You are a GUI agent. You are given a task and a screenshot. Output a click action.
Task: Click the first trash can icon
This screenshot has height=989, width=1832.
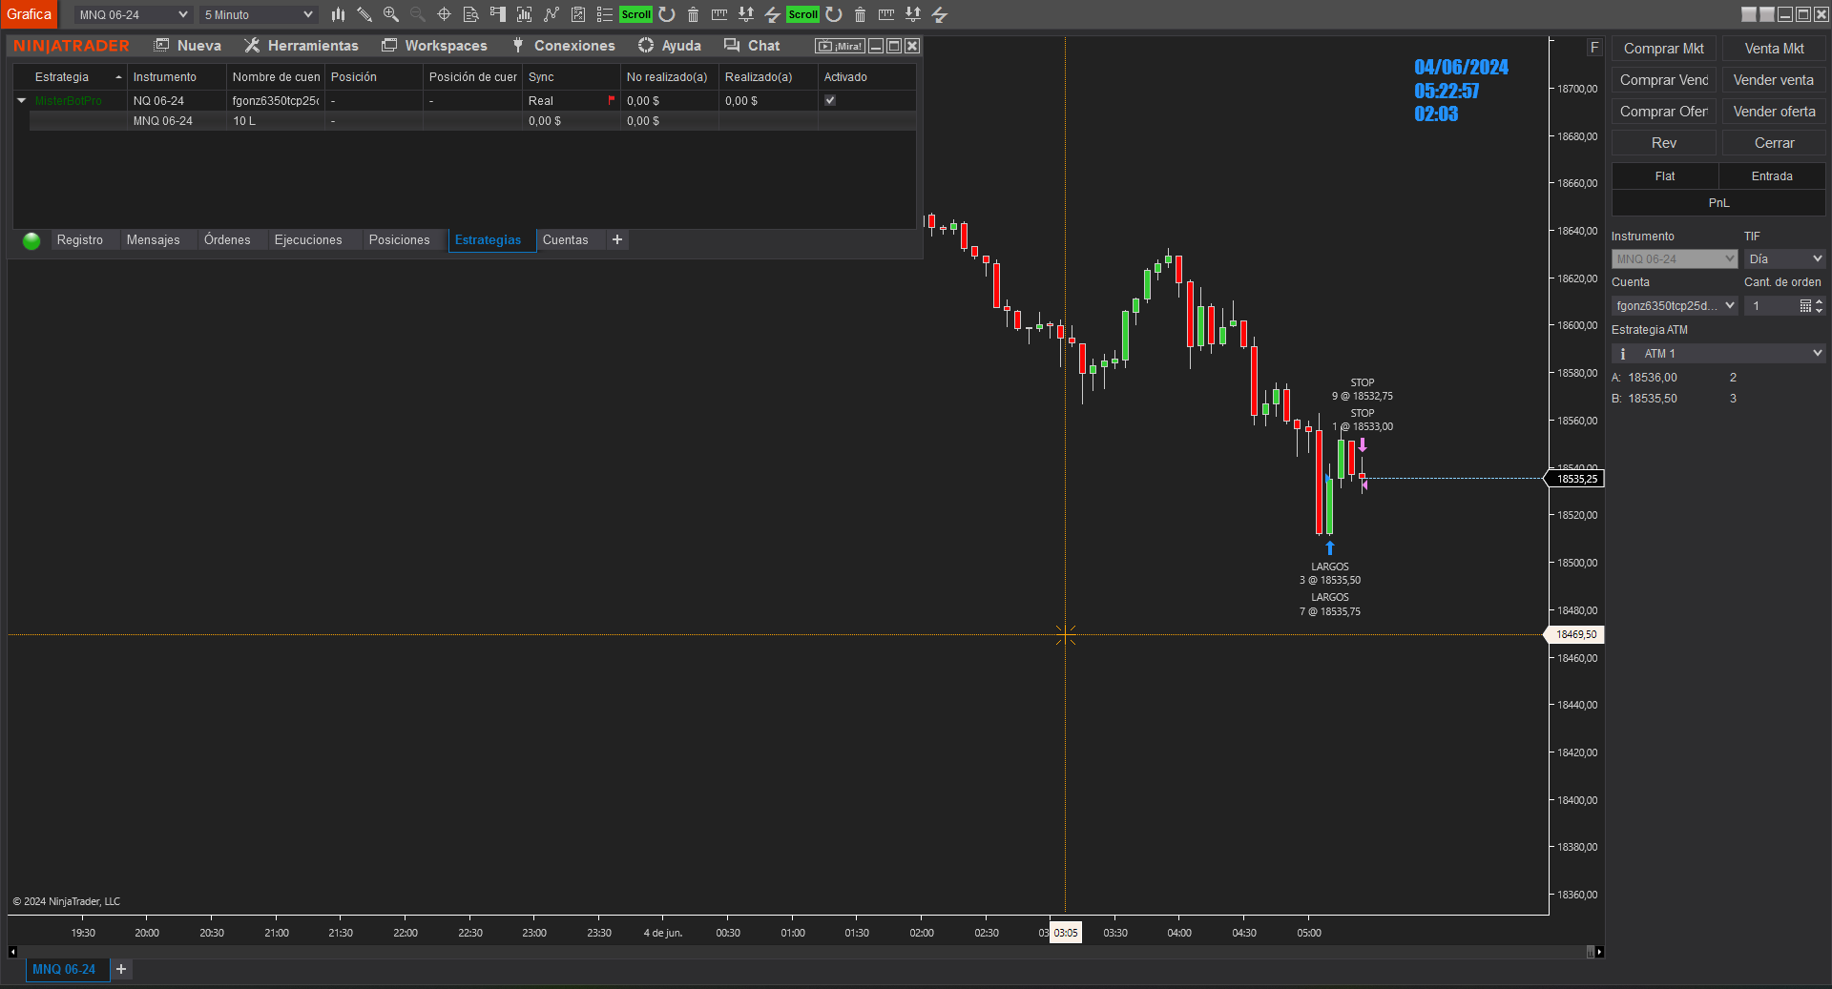pos(693,14)
